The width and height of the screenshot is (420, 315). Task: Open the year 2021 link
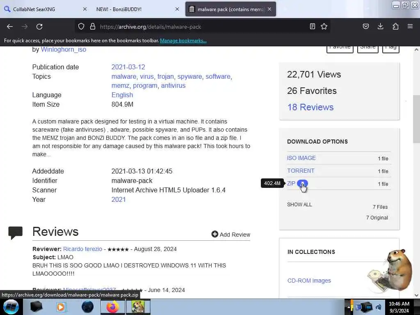click(119, 200)
